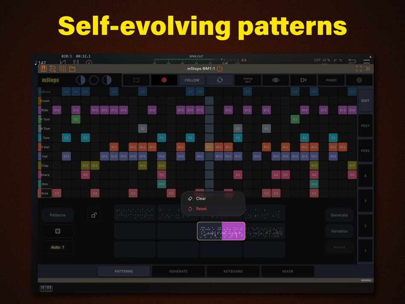This screenshot has height=304, width=405.
Task: Select the Snare track label
Action: pyautogui.click(x=45, y=175)
